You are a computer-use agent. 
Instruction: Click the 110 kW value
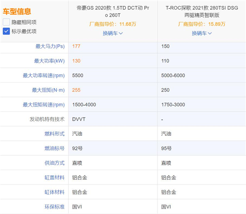[x=165, y=61]
